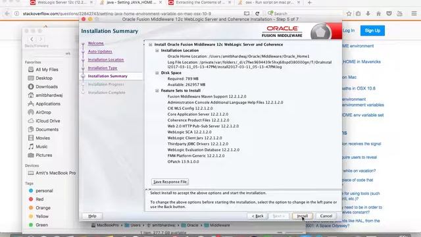The height and width of the screenshot is (237, 421).
Task: Select the personal tag in Finder
Action: pyautogui.click(x=41, y=191)
